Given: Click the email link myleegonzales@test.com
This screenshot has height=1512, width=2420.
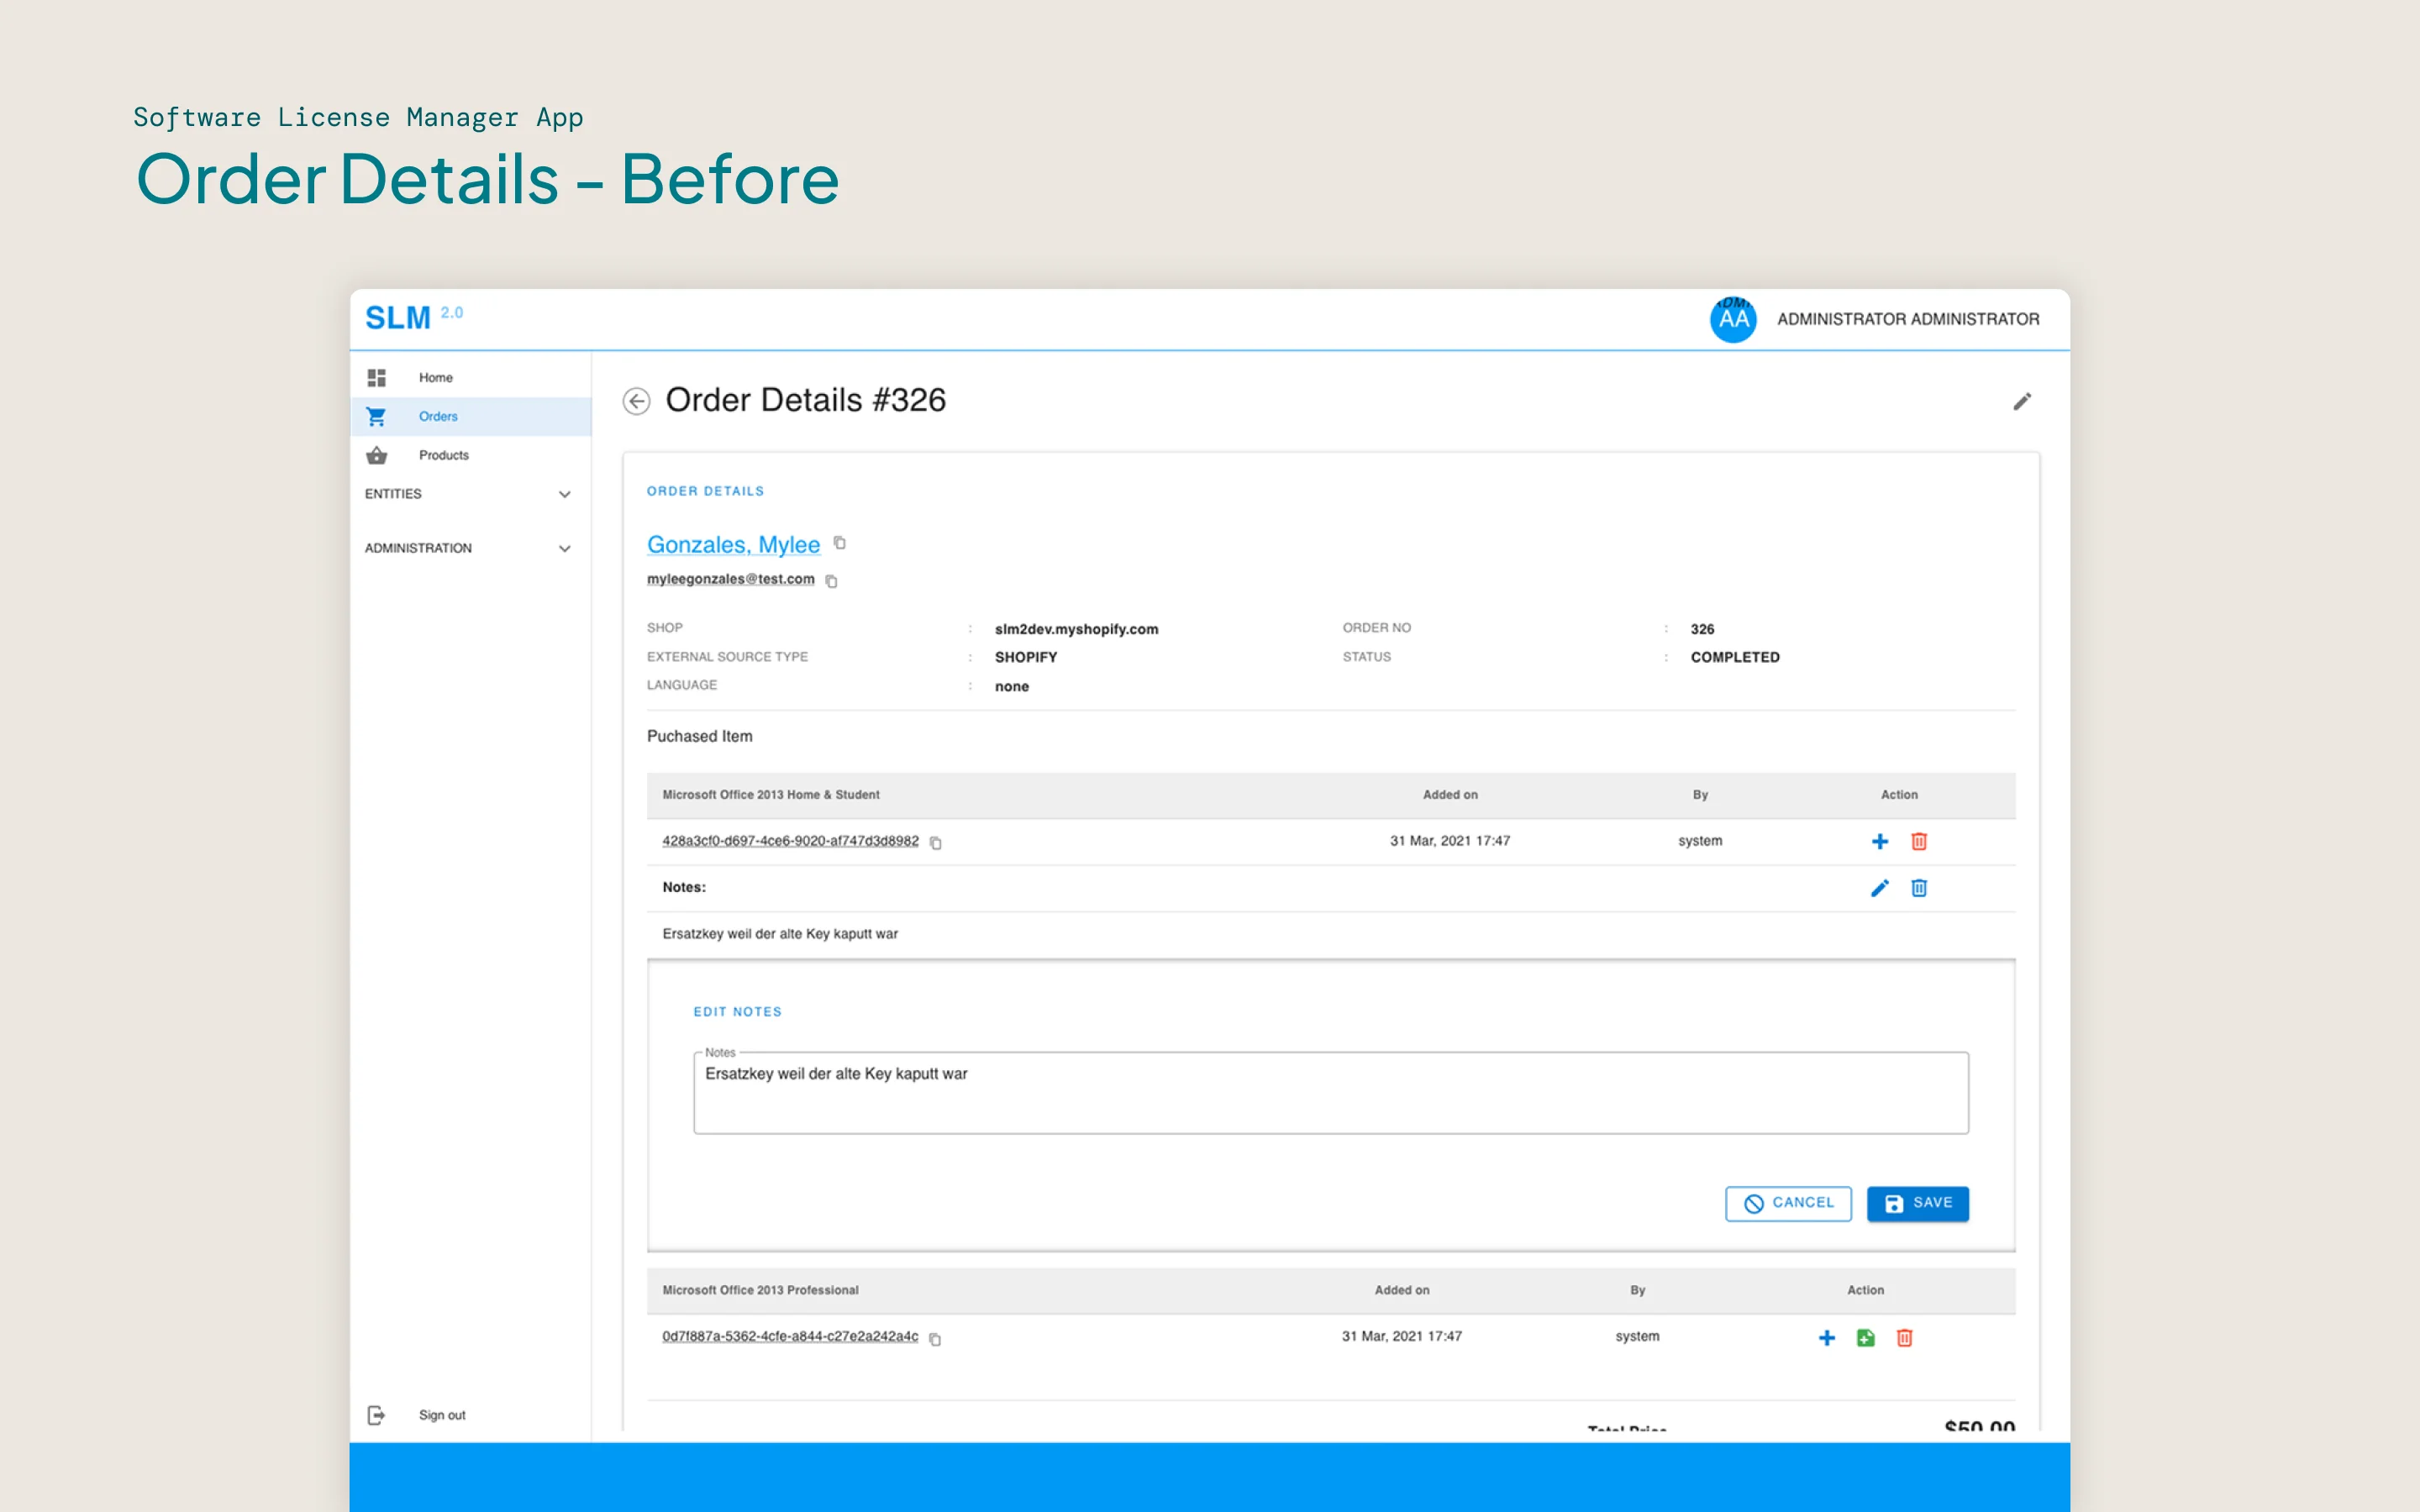Looking at the screenshot, I should (x=730, y=579).
